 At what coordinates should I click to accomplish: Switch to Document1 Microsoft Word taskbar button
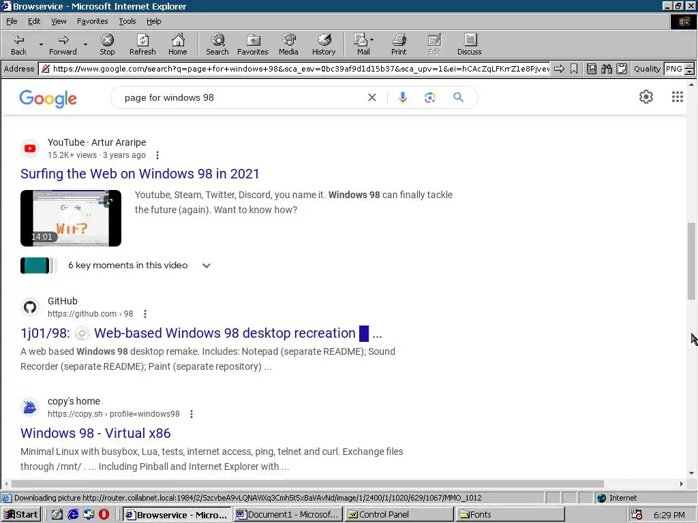(288, 515)
